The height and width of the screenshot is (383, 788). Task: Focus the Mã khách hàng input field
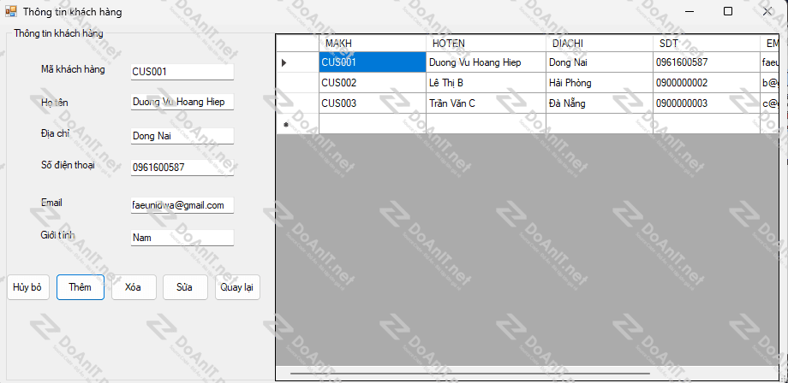point(182,72)
